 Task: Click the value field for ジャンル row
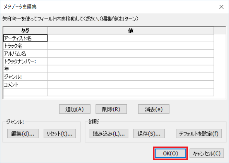pos(131,77)
